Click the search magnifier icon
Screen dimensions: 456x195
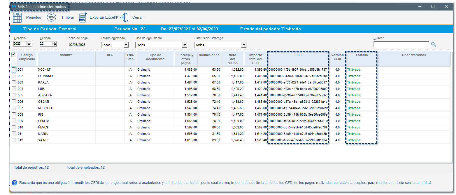[x=434, y=44]
